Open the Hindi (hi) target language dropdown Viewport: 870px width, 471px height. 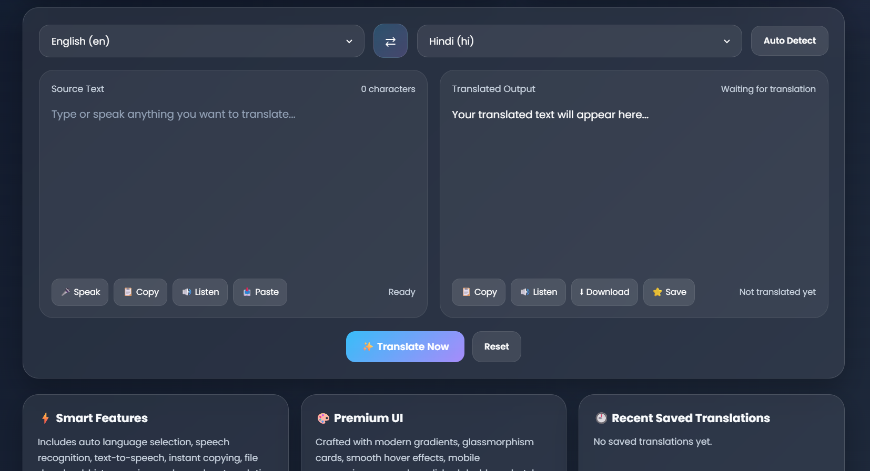[573, 41]
